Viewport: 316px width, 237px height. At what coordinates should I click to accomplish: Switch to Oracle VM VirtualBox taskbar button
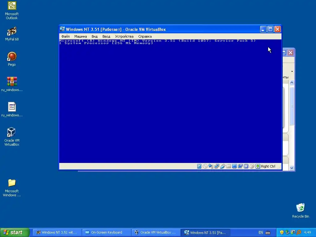pyautogui.click(x=156, y=232)
